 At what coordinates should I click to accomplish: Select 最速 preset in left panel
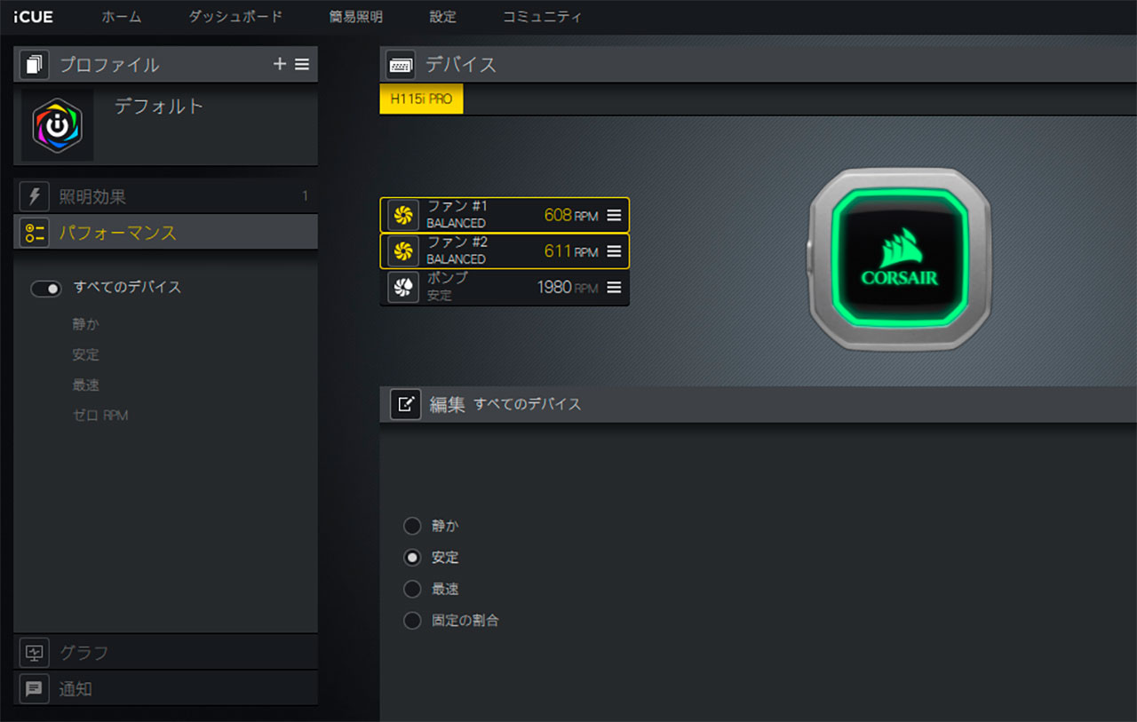tap(86, 385)
